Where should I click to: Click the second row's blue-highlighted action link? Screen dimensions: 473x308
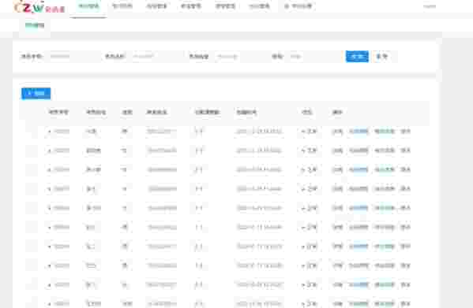point(359,150)
